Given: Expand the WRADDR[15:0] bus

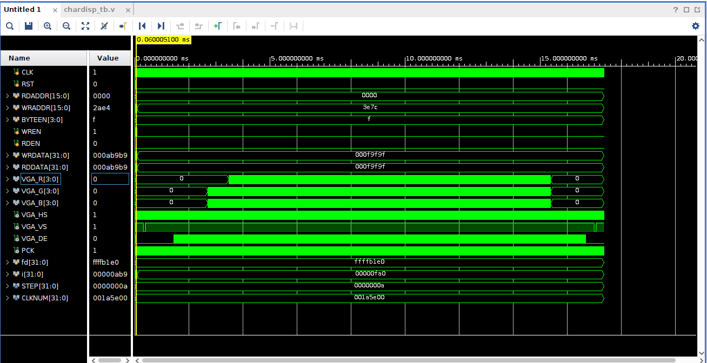Looking at the screenshot, I should click(x=7, y=107).
